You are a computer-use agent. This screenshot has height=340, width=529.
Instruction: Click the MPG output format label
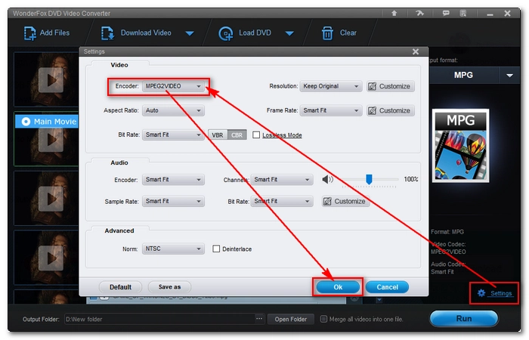click(463, 76)
